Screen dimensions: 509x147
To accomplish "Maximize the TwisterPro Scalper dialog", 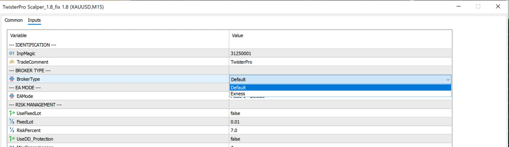I will 478,6.
